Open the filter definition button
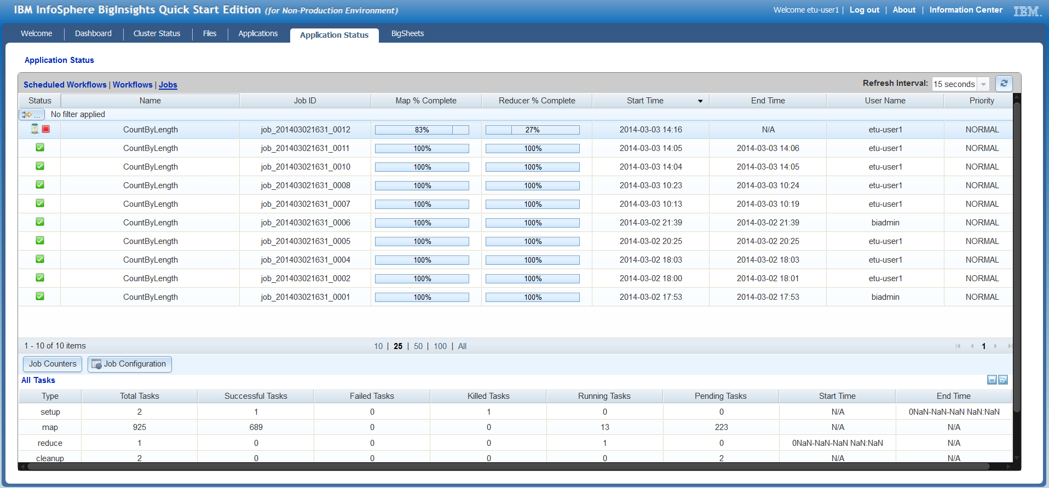 [32, 114]
